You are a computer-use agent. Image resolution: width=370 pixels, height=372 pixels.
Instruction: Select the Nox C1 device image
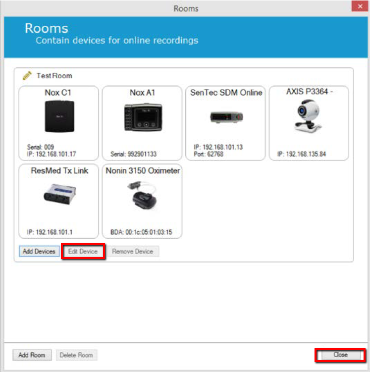pos(59,116)
